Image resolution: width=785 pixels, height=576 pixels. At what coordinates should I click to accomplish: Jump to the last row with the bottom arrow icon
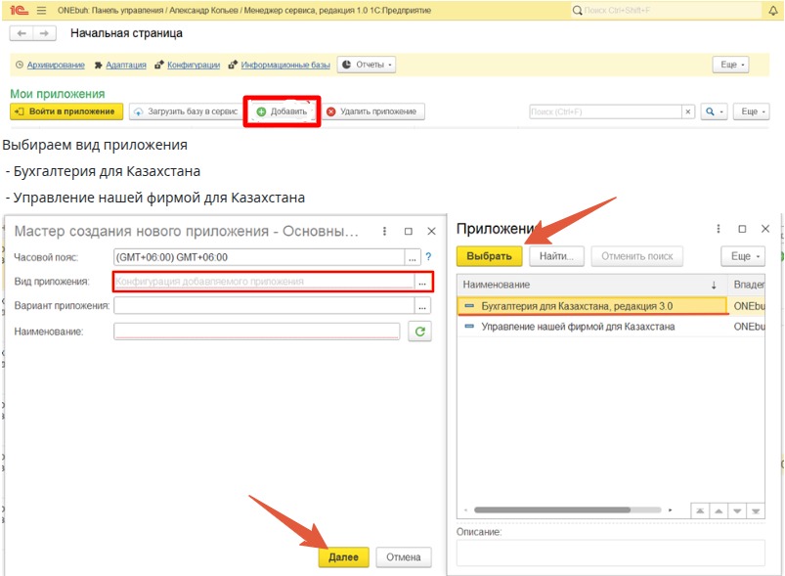pyautogui.click(x=756, y=510)
